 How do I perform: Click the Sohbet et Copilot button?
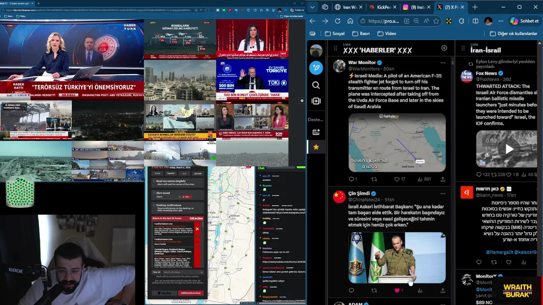pyautogui.click(x=524, y=21)
